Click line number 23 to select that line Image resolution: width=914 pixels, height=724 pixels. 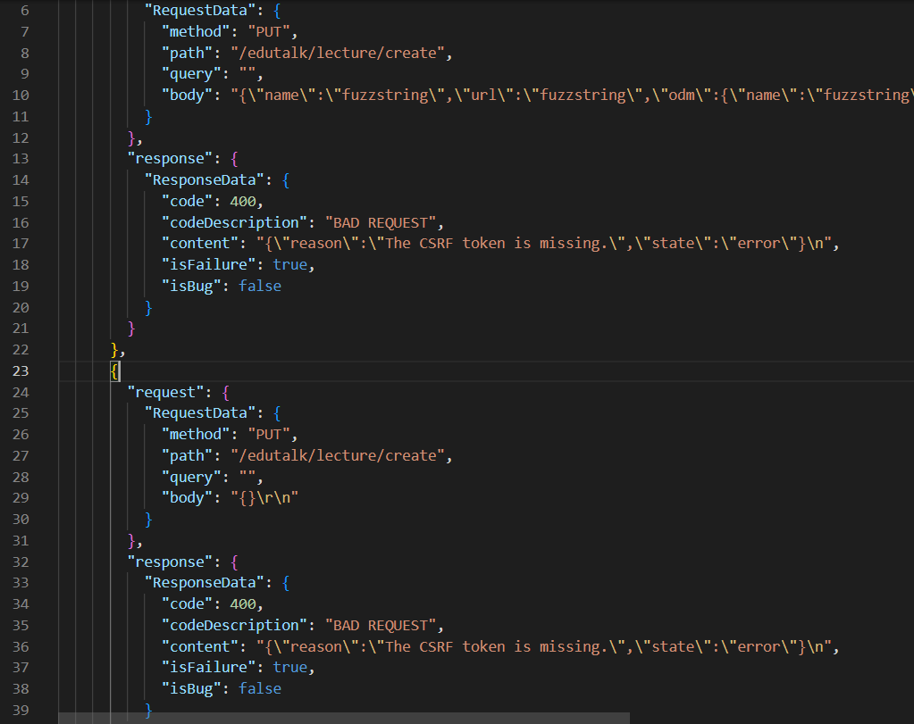point(20,370)
